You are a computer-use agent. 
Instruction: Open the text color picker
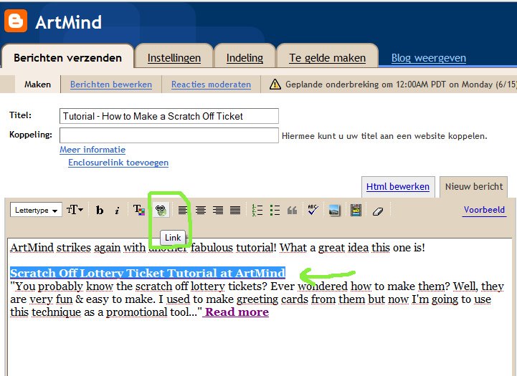[139, 210]
